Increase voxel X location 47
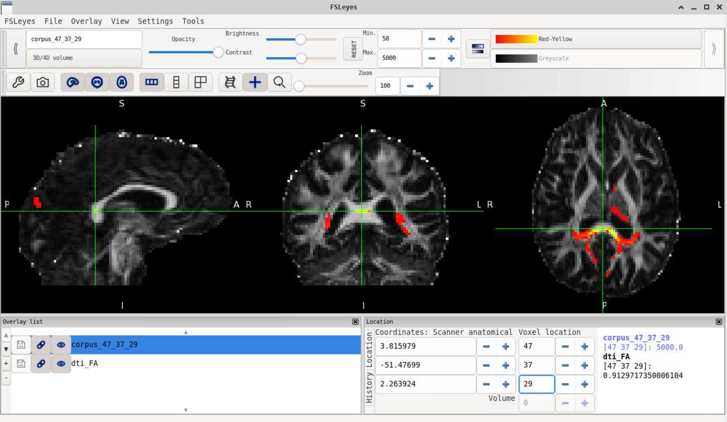Screen dimensions: 727x422 pos(584,346)
